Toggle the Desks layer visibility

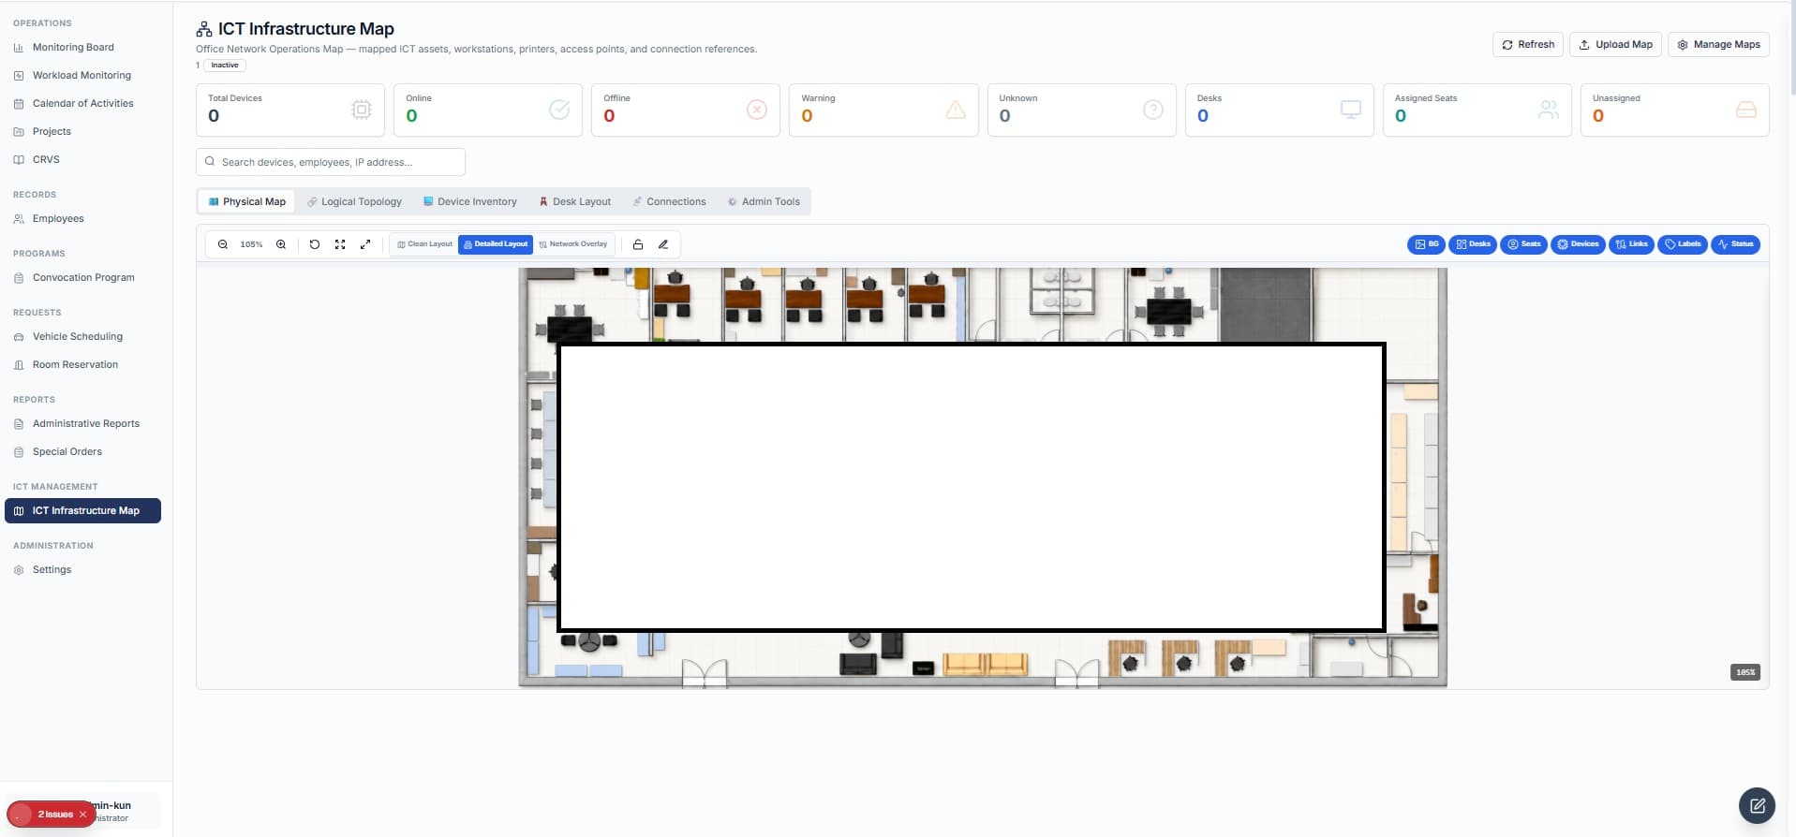tap(1473, 244)
